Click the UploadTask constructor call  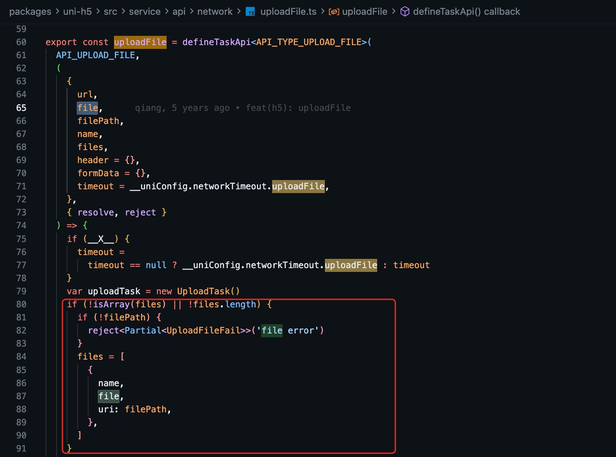tap(203, 291)
